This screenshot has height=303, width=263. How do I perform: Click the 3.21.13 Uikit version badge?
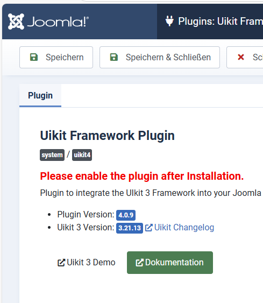[130, 228]
